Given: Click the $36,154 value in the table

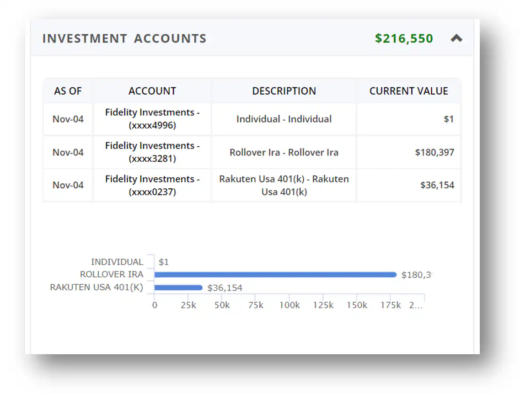Looking at the screenshot, I should click(437, 185).
